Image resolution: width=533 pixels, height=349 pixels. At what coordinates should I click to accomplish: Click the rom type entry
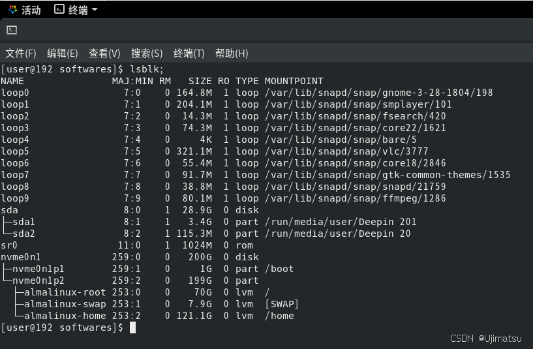(245, 245)
